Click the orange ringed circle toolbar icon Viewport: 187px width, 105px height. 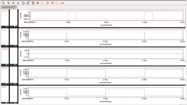(x=52, y=3)
